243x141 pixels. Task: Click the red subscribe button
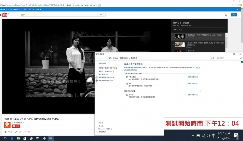pos(16,126)
